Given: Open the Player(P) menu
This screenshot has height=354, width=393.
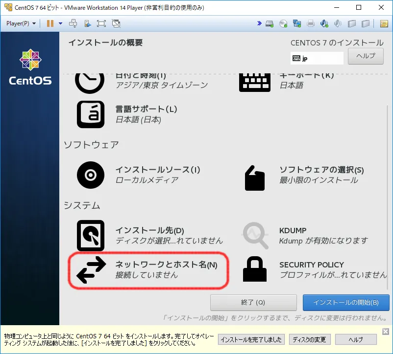Looking at the screenshot, I should (x=21, y=23).
